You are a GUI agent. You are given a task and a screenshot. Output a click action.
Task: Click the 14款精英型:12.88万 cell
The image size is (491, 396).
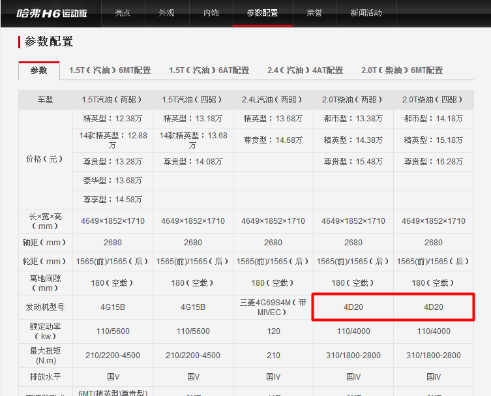(x=112, y=140)
